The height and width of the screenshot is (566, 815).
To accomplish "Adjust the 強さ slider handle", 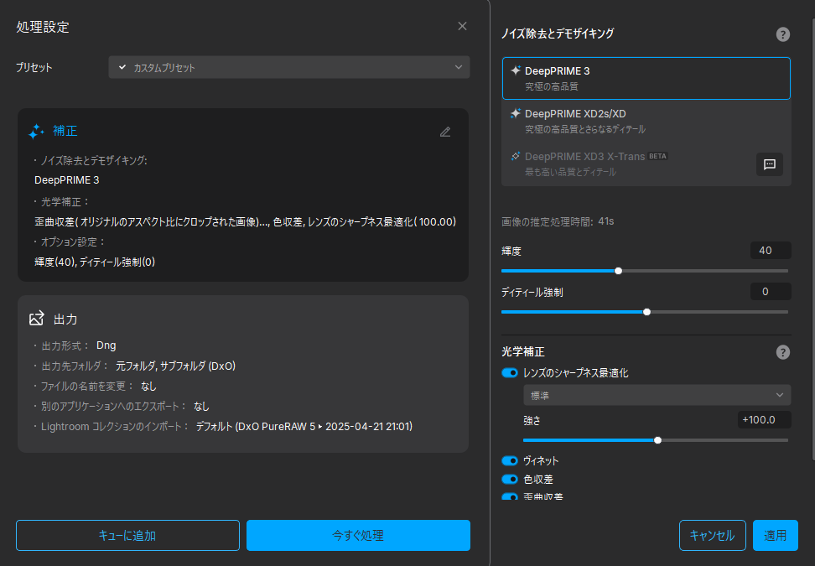I will click(x=657, y=440).
